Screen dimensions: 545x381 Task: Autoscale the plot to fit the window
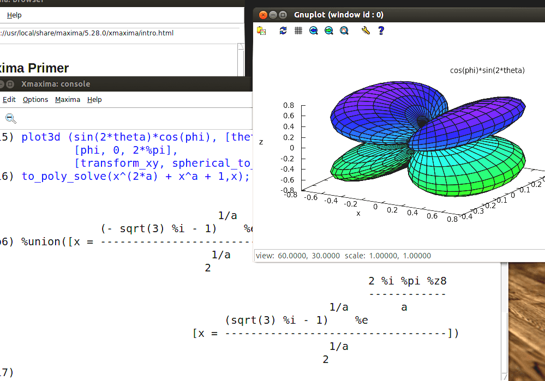(x=344, y=31)
